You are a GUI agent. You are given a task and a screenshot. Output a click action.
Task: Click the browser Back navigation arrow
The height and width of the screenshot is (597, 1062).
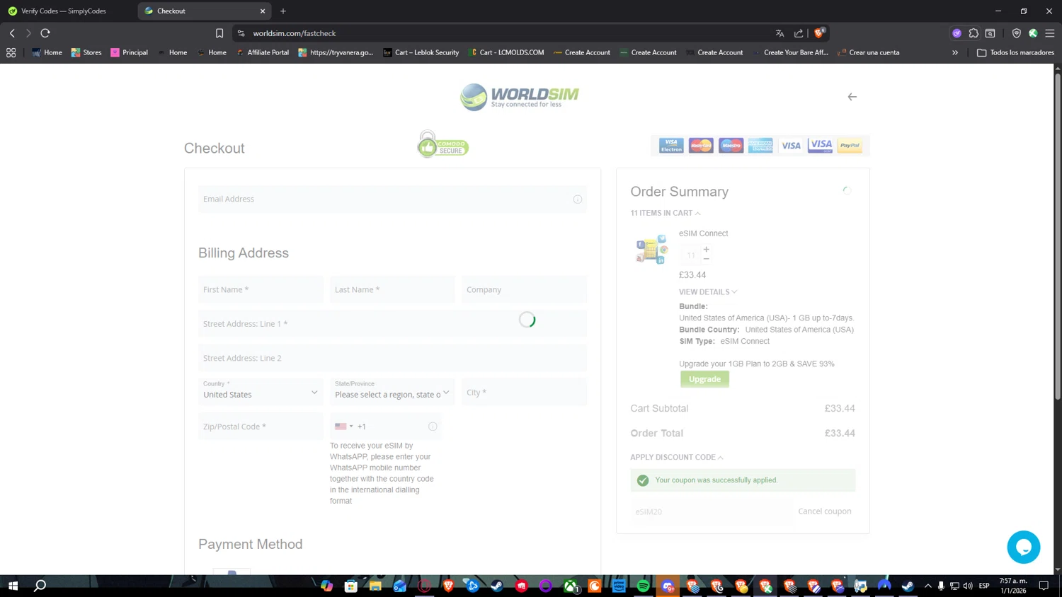12,33
